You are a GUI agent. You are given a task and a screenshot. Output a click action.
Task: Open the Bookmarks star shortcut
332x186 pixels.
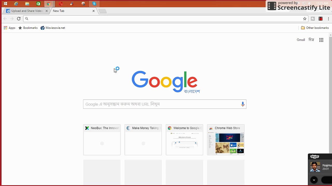click(28, 28)
